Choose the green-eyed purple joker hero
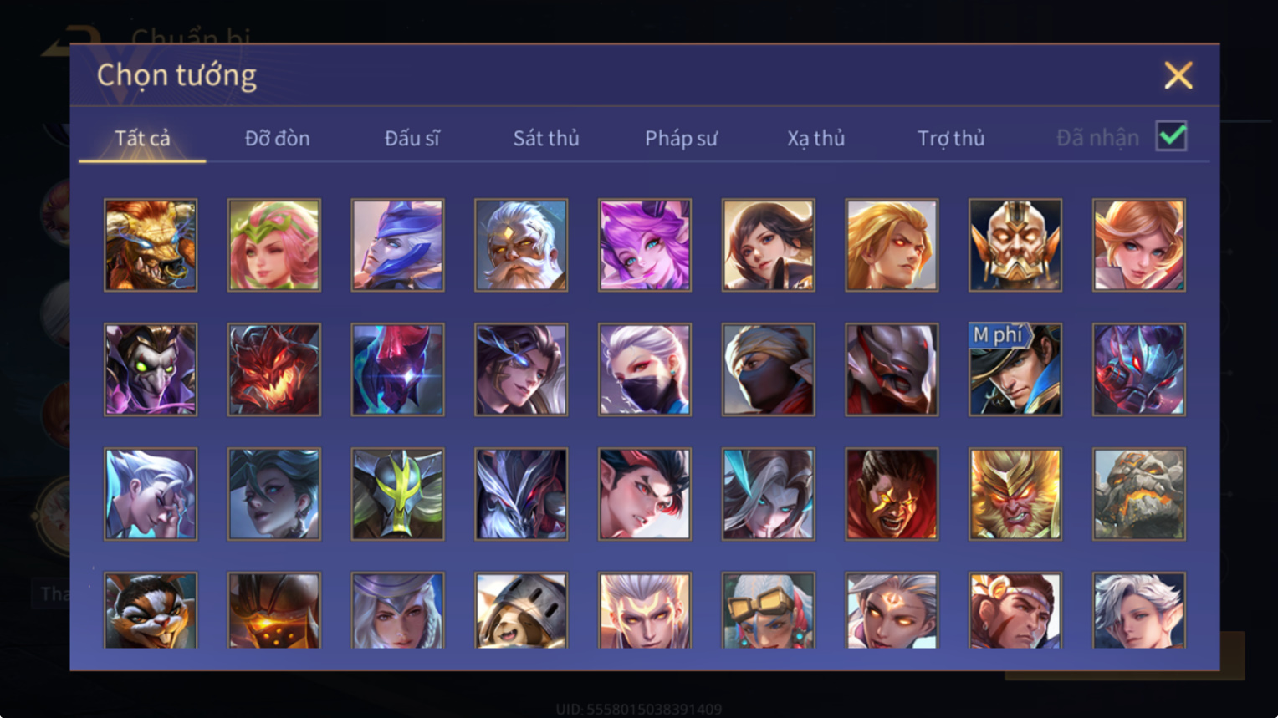The image size is (1278, 718). (151, 369)
